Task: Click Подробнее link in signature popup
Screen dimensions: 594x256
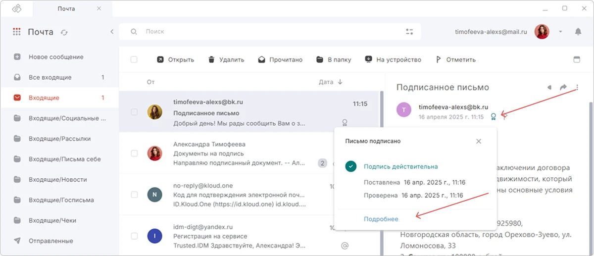Action: [x=381, y=219]
